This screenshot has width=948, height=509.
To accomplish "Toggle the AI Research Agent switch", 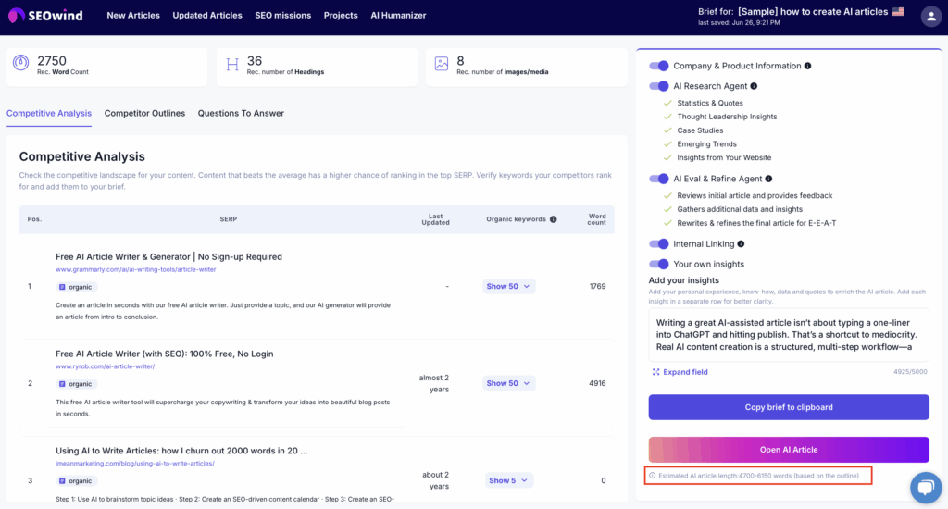I will click(x=659, y=86).
